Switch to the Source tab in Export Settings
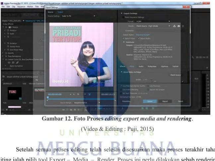The width and height of the screenshot is (215, 161). pyautogui.click(x=50, y=12)
